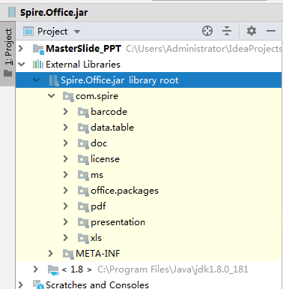Click the Collapse All icon

tap(227, 31)
